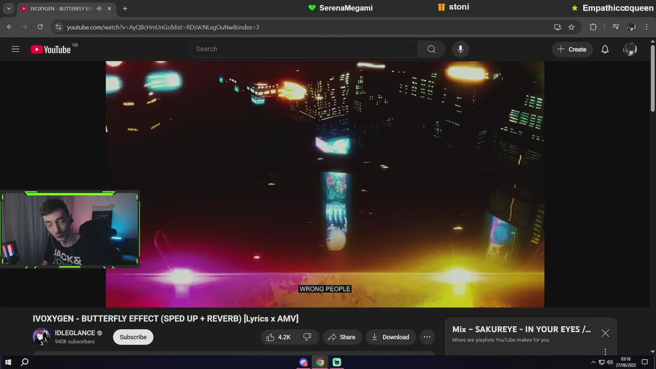656x369 pixels.
Task: Mute the tab via the speaker icon
Action: (99, 9)
